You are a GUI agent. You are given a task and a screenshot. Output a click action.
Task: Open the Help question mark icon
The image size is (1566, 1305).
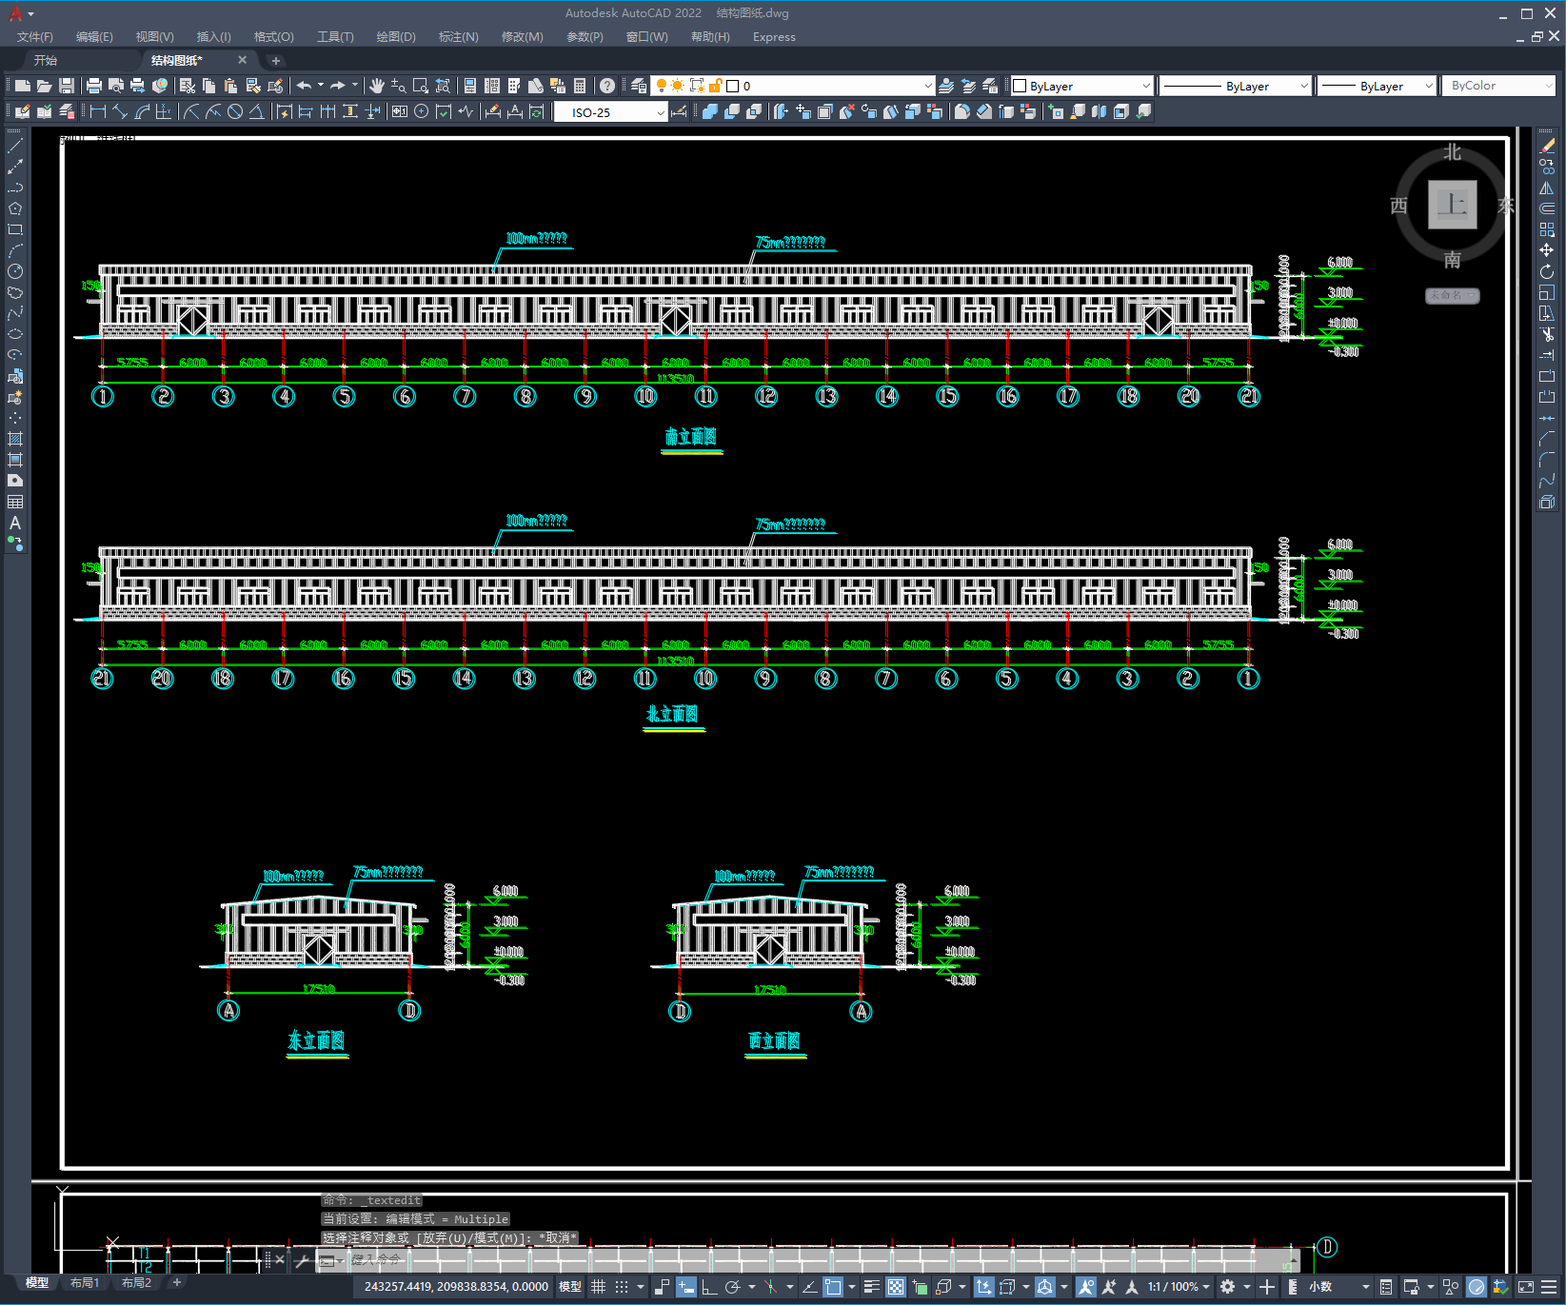pos(607,86)
